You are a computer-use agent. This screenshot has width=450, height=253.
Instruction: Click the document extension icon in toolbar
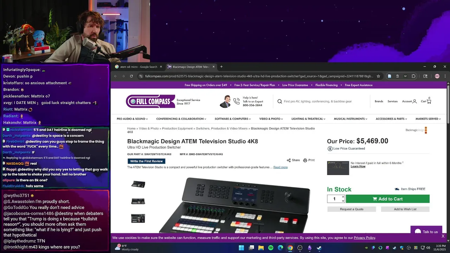click(x=389, y=76)
